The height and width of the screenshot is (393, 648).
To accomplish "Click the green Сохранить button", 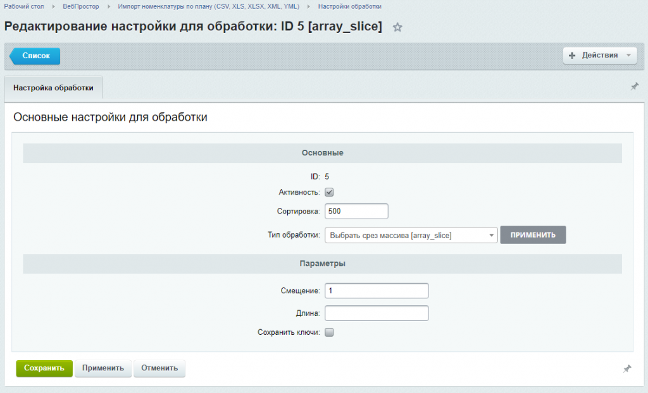I will click(44, 368).
